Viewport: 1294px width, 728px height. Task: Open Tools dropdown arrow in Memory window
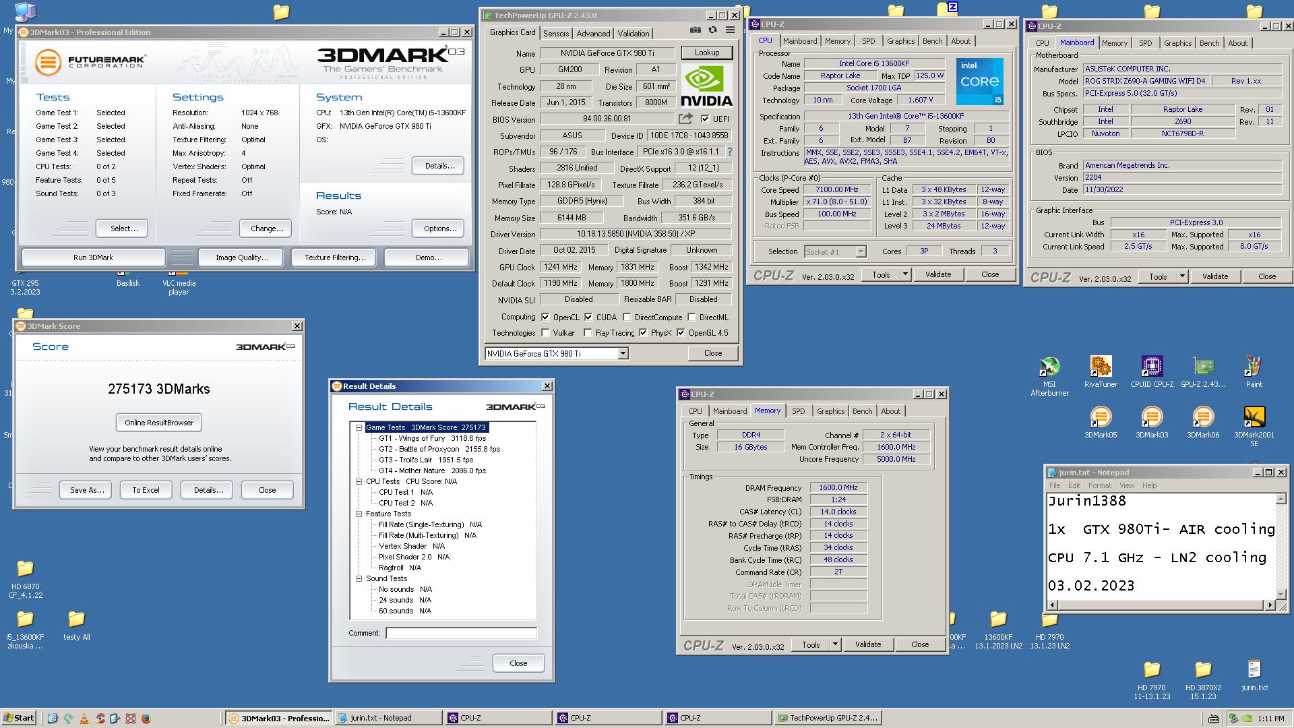[x=835, y=644]
